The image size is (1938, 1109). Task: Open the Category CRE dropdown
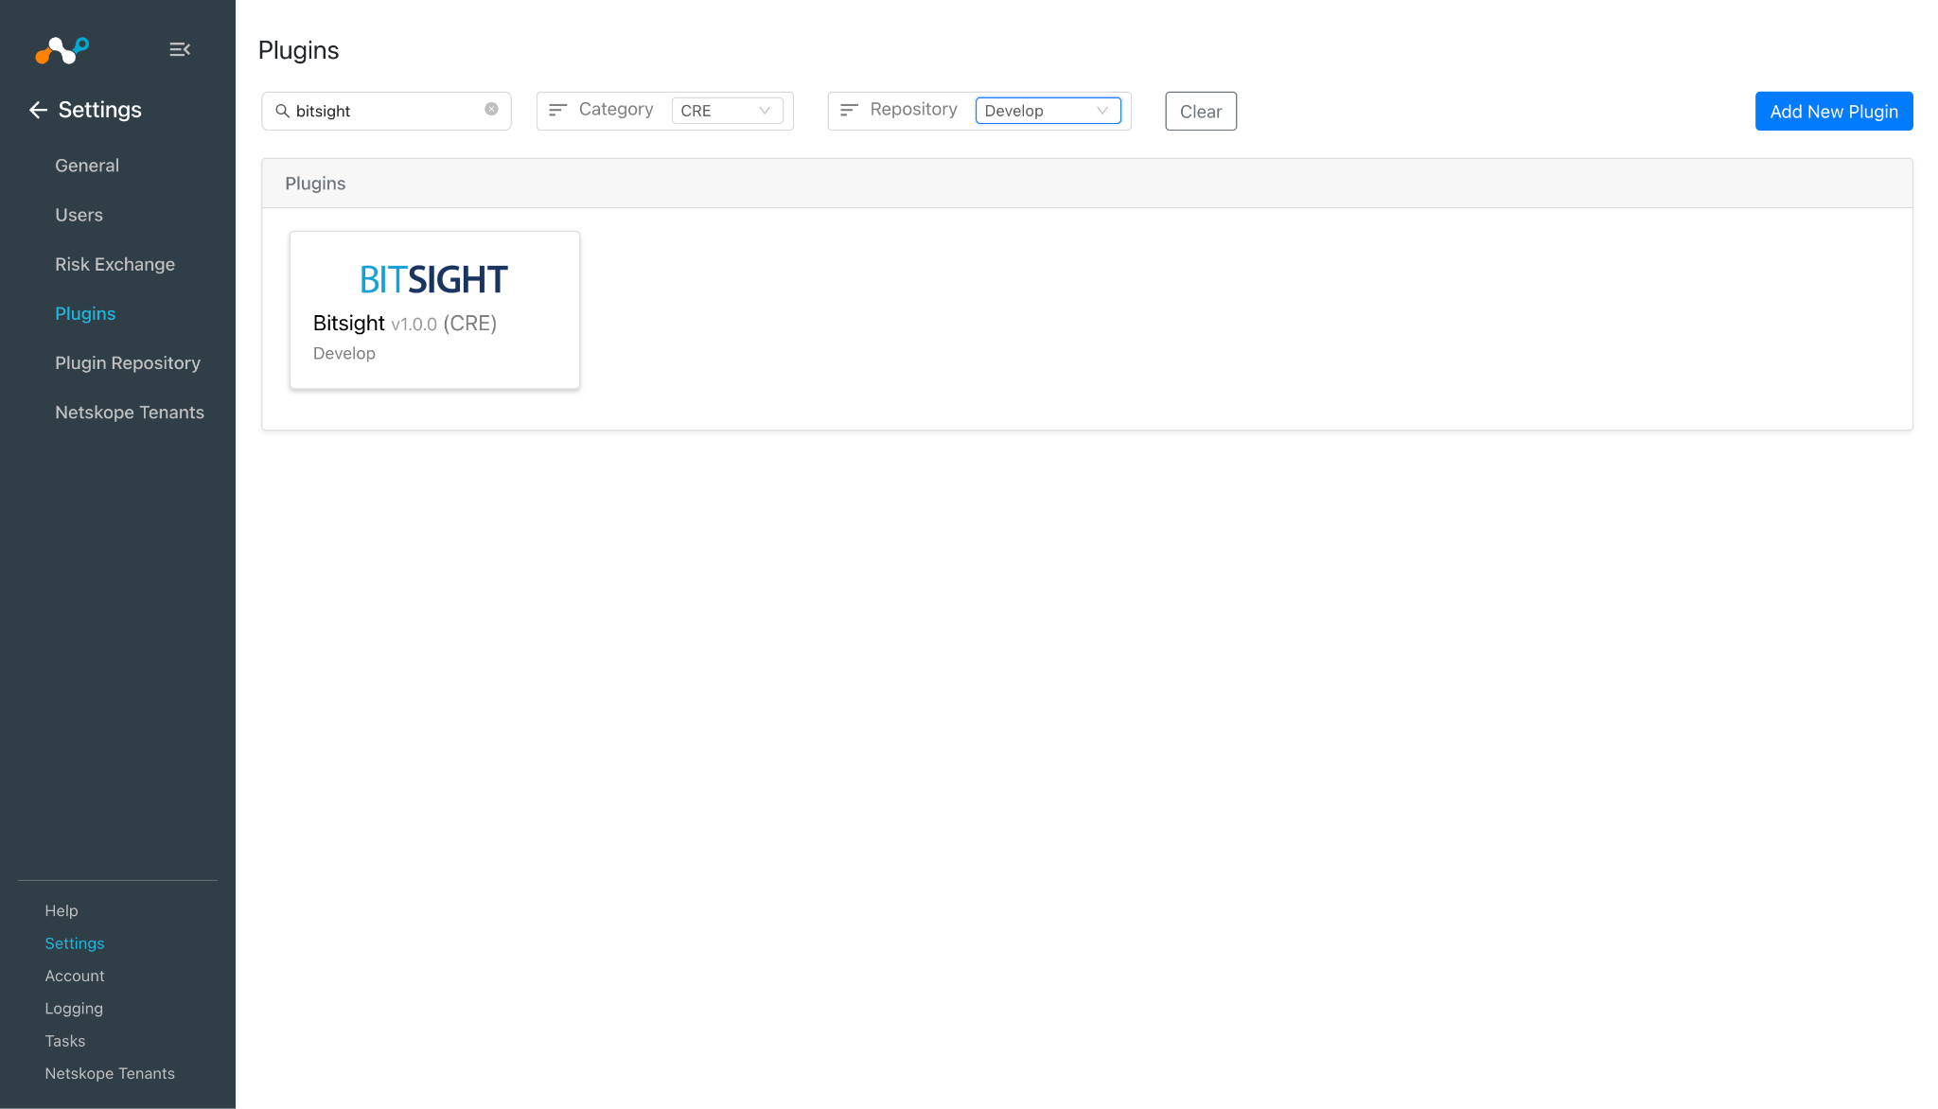(x=727, y=111)
